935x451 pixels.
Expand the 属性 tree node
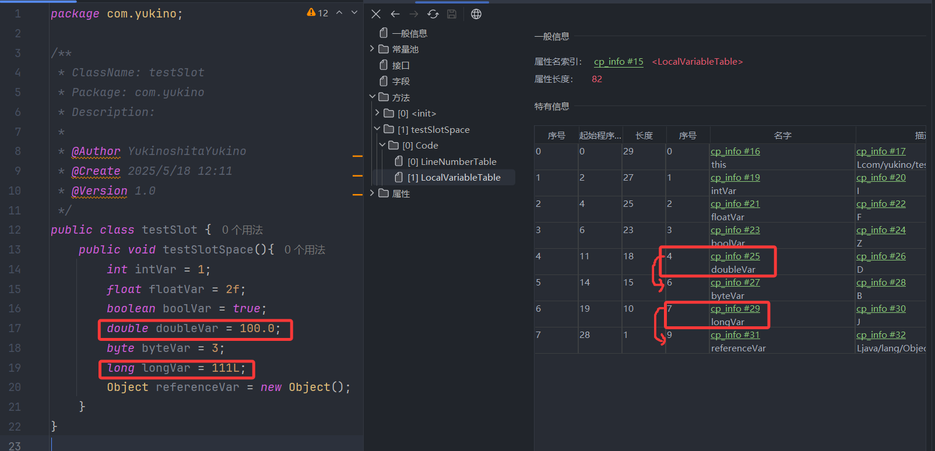(x=372, y=193)
